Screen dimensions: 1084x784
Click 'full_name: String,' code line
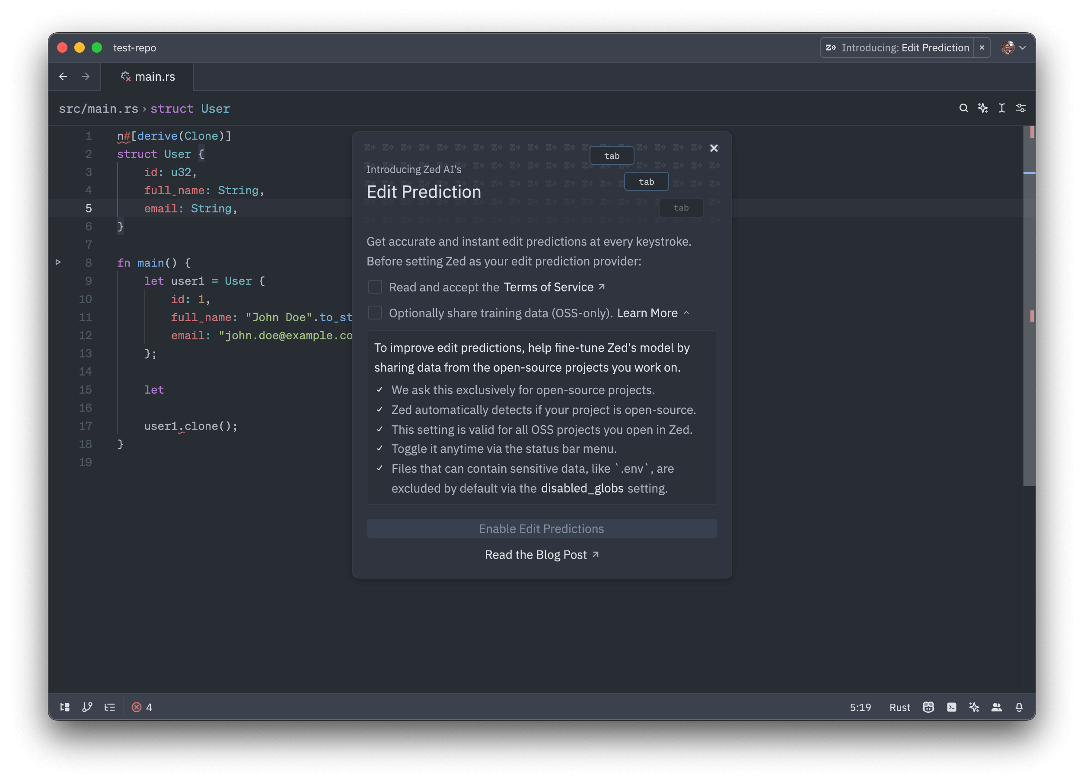pos(204,190)
